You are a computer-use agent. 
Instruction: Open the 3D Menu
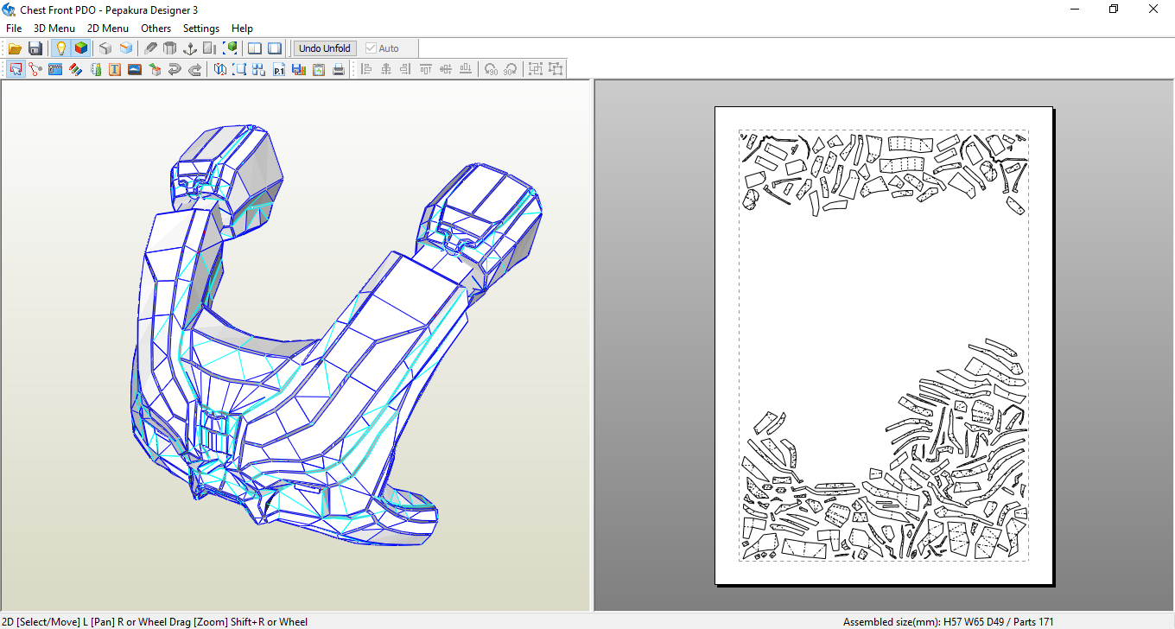54,29
